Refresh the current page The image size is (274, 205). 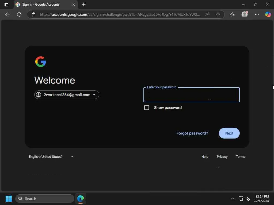[x=19, y=14]
